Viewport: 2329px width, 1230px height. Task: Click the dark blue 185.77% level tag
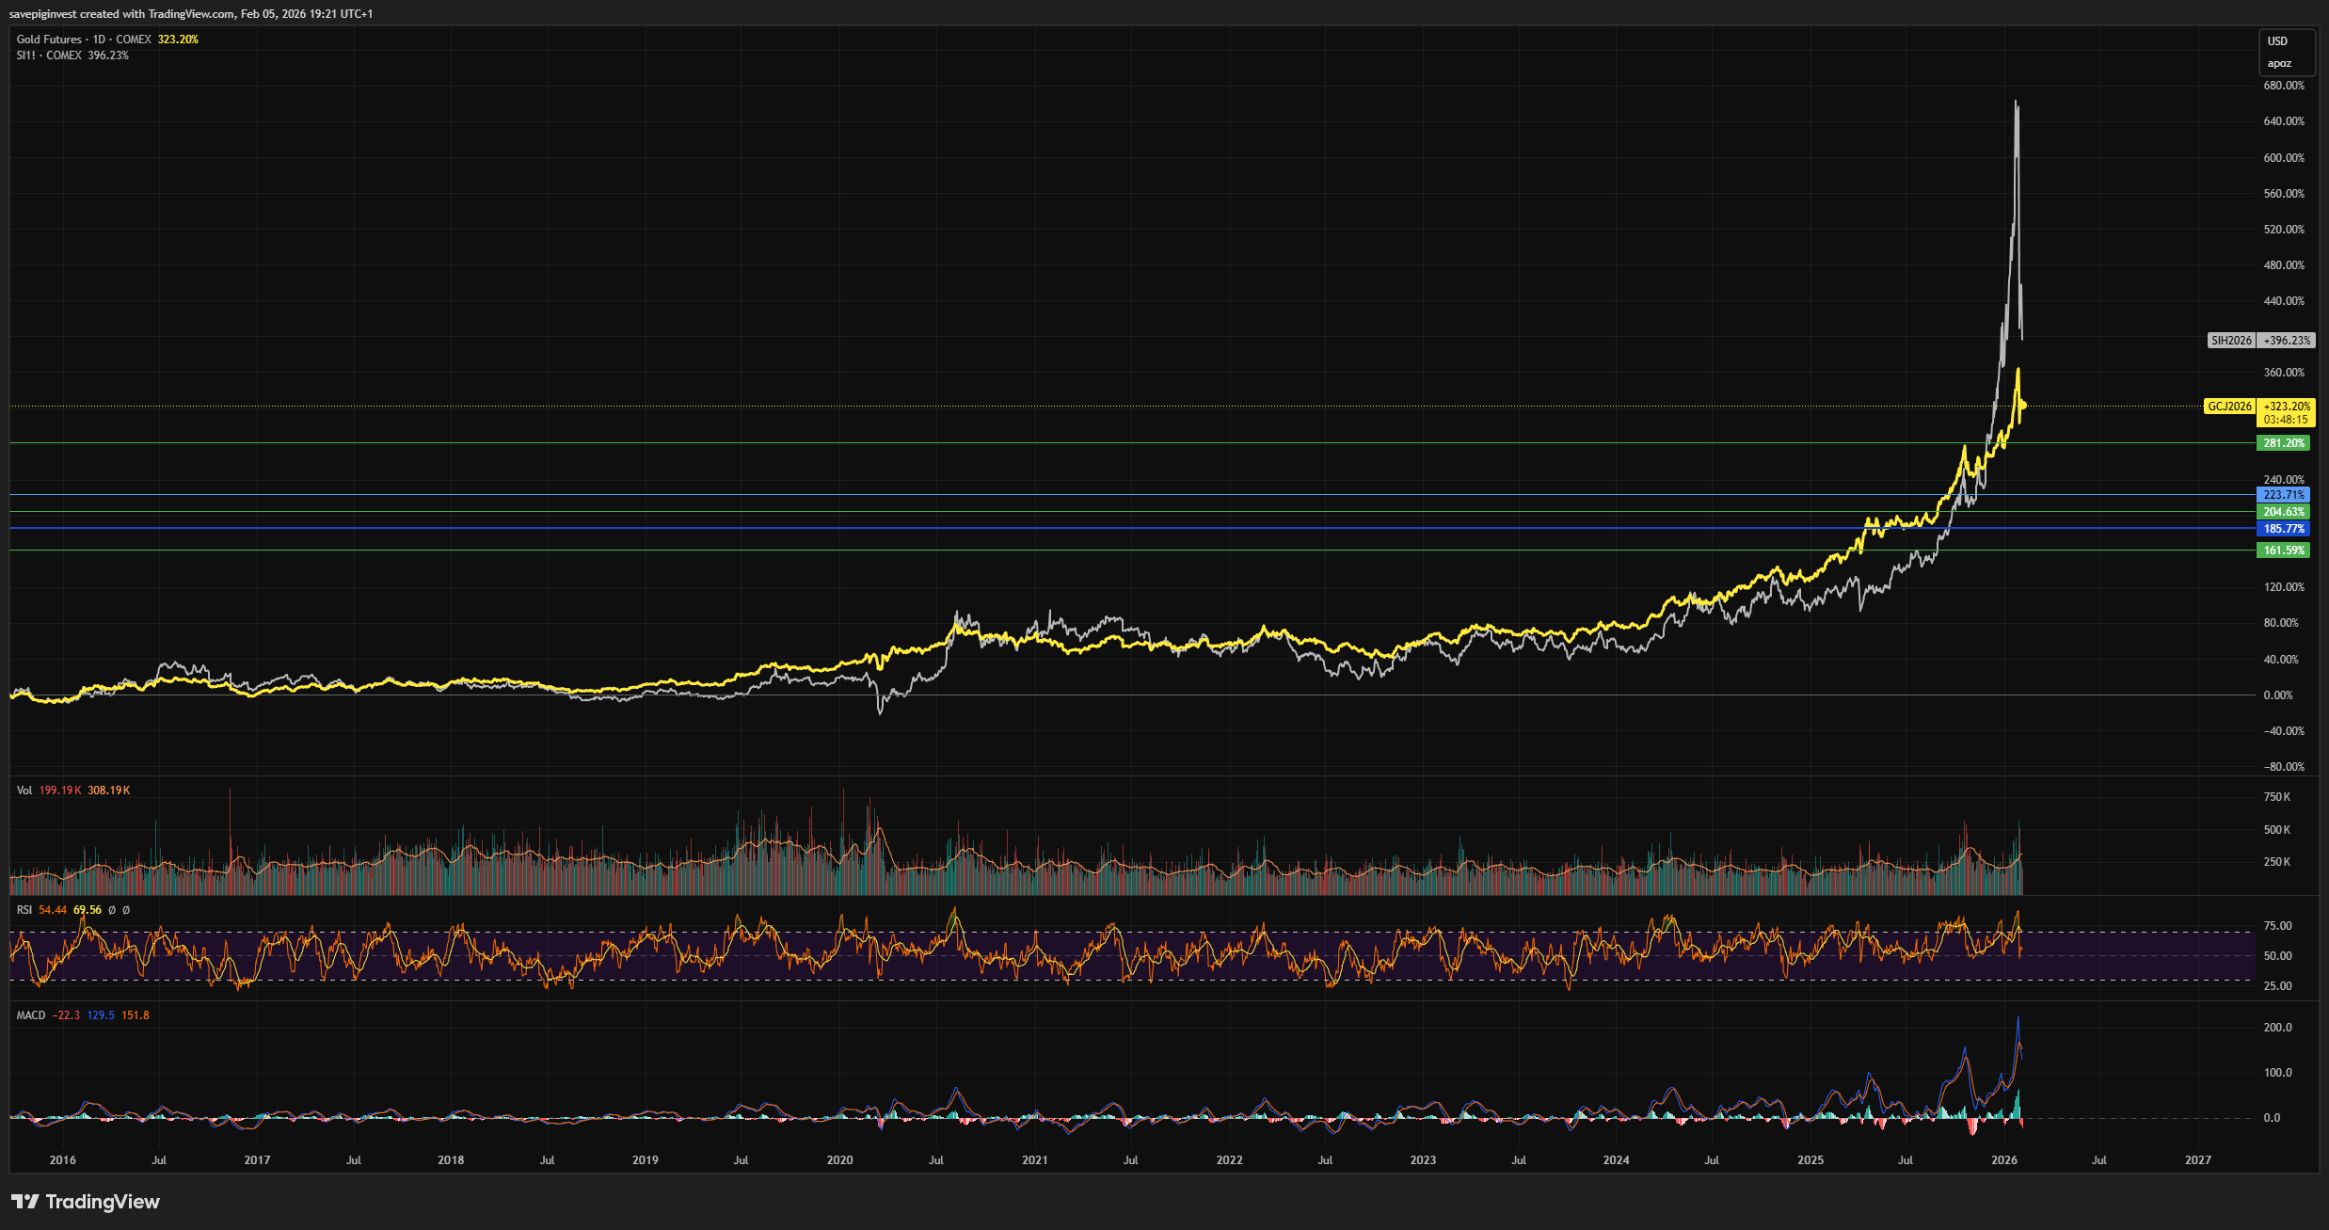click(2284, 529)
